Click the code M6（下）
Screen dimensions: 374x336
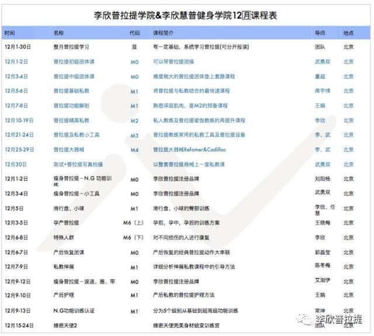click(x=133, y=237)
